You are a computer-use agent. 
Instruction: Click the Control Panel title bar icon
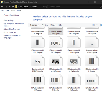2,2
